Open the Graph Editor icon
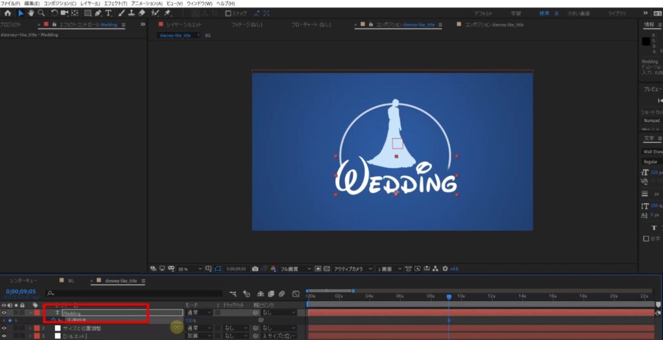Image resolution: width=663 pixels, height=340 pixels. (x=296, y=294)
